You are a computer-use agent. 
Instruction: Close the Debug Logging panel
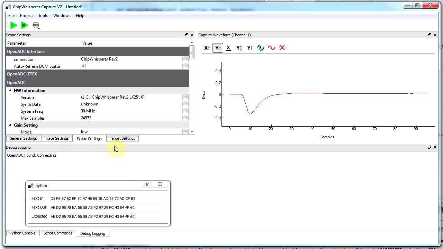(435, 147)
